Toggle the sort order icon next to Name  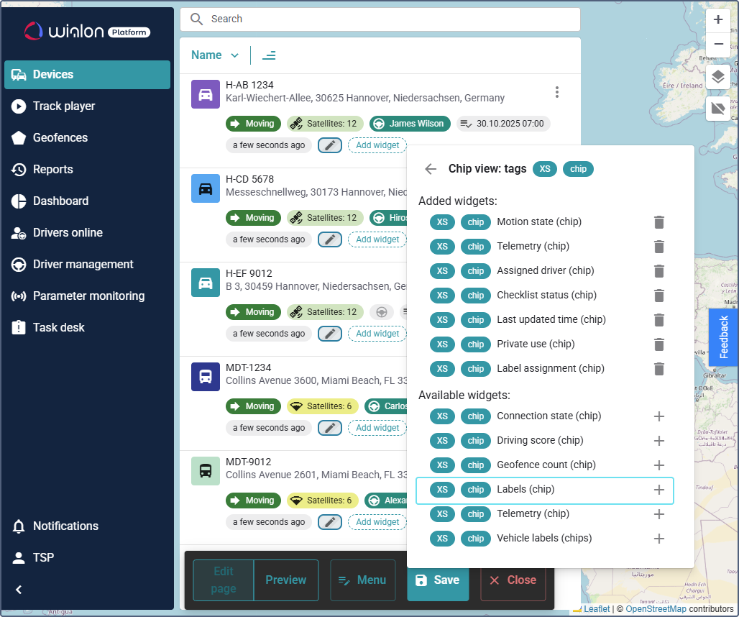(269, 55)
